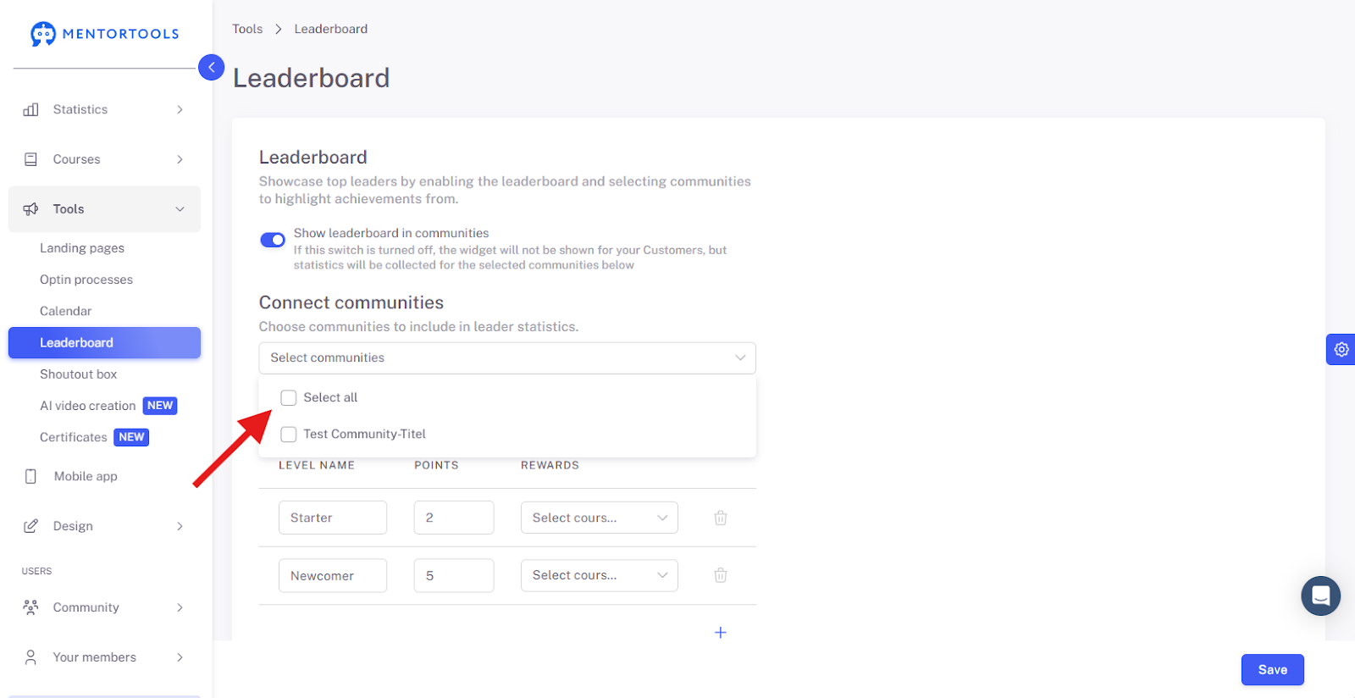Open settings gear on right edge
The image size is (1355, 698).
tap(1341, 349)
